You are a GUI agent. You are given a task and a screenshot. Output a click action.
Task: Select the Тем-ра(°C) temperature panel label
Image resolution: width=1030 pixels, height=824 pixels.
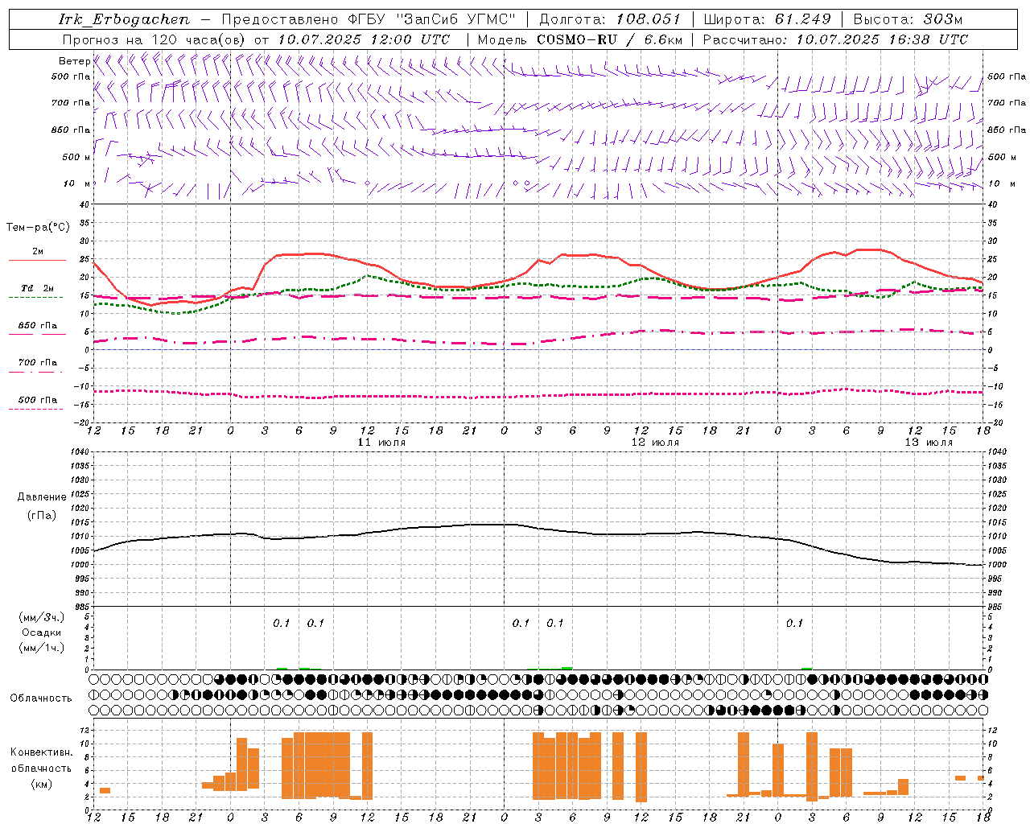38,228
